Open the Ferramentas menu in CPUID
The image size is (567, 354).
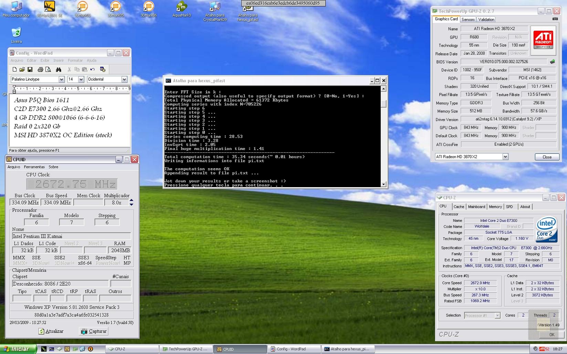[34, 167]
